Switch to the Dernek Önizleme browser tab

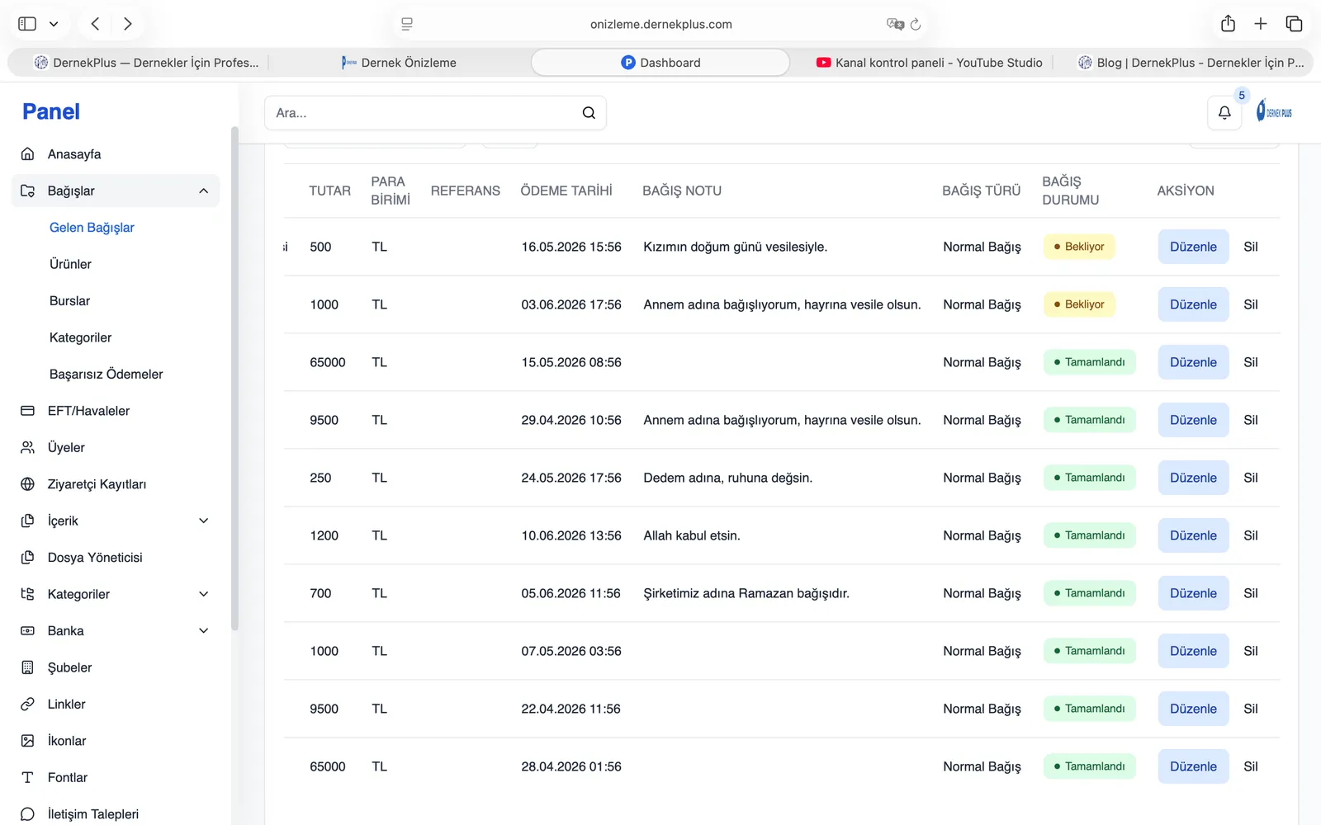[x=399, y=63]
